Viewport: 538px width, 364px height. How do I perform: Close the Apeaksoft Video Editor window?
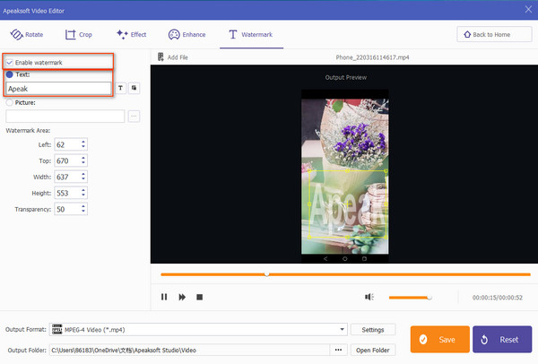[x=528, y=10]
